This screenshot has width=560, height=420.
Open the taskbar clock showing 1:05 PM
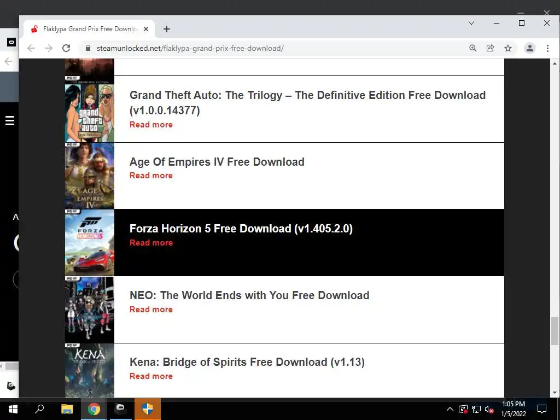513,409
